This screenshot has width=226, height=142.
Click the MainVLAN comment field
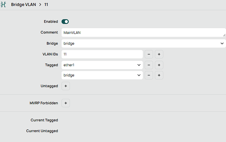pyautogui.click(x=141, y=32)
